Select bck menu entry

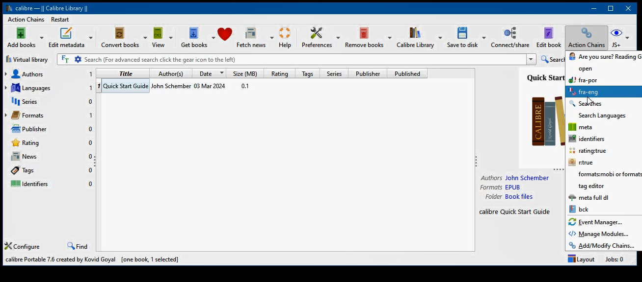click(x=604, y=209)
